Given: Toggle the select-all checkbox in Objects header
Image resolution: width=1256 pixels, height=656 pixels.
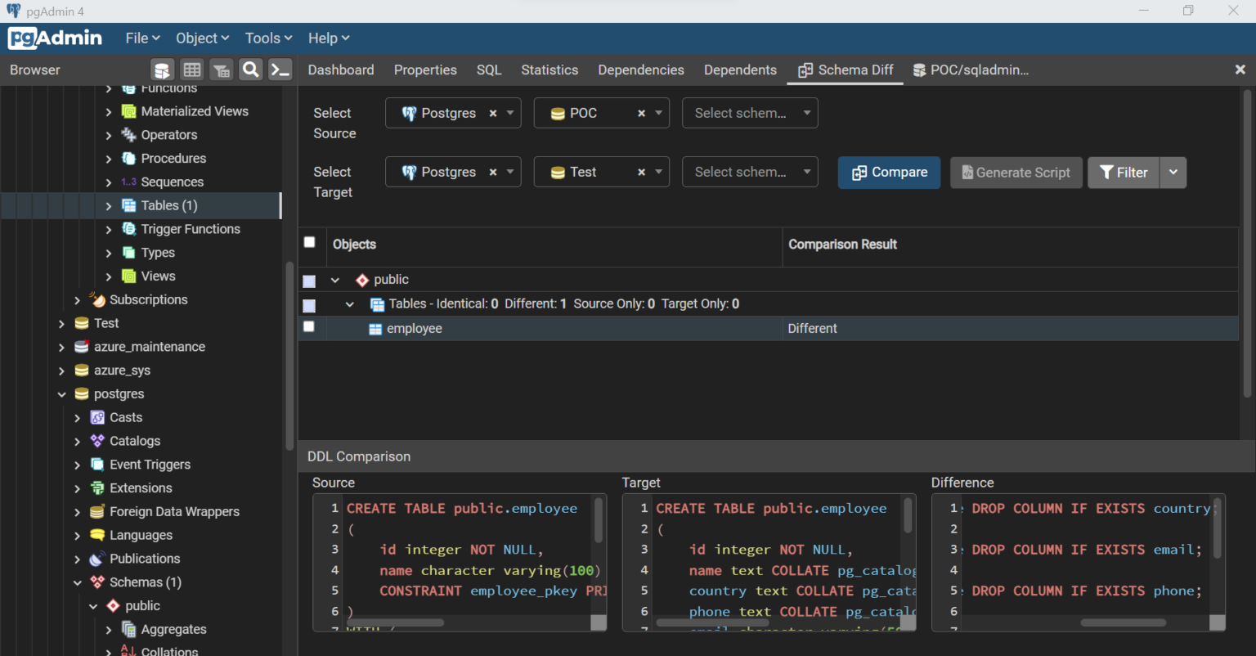Looking at the screenshot, I should point(309,242).
